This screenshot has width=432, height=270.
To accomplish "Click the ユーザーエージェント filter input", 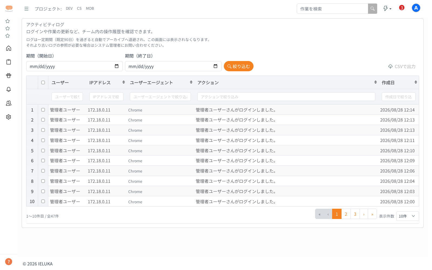I will 160,97.
